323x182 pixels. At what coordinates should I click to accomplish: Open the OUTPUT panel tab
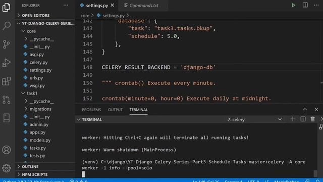click(115, 110)
